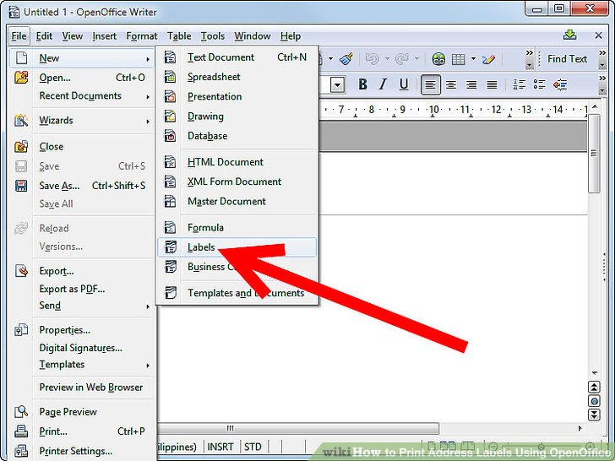This screenshot has height=461, width=615.
Task: Click the Format Paintbrush icon
Action: tap(346, 59)
